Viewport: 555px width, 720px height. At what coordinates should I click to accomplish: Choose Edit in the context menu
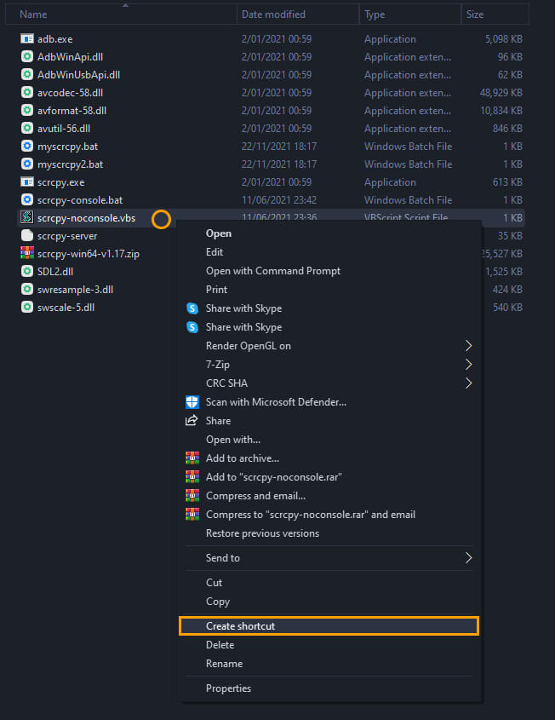pyautogui.click(x=329, y=252)
